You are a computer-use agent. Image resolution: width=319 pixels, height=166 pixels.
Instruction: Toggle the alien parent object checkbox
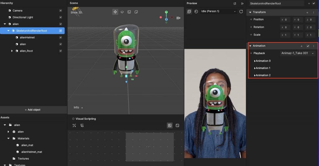(x=61, y=24)
